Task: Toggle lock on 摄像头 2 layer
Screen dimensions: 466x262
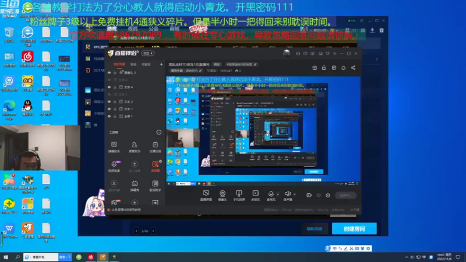Action: pos(115,72)
